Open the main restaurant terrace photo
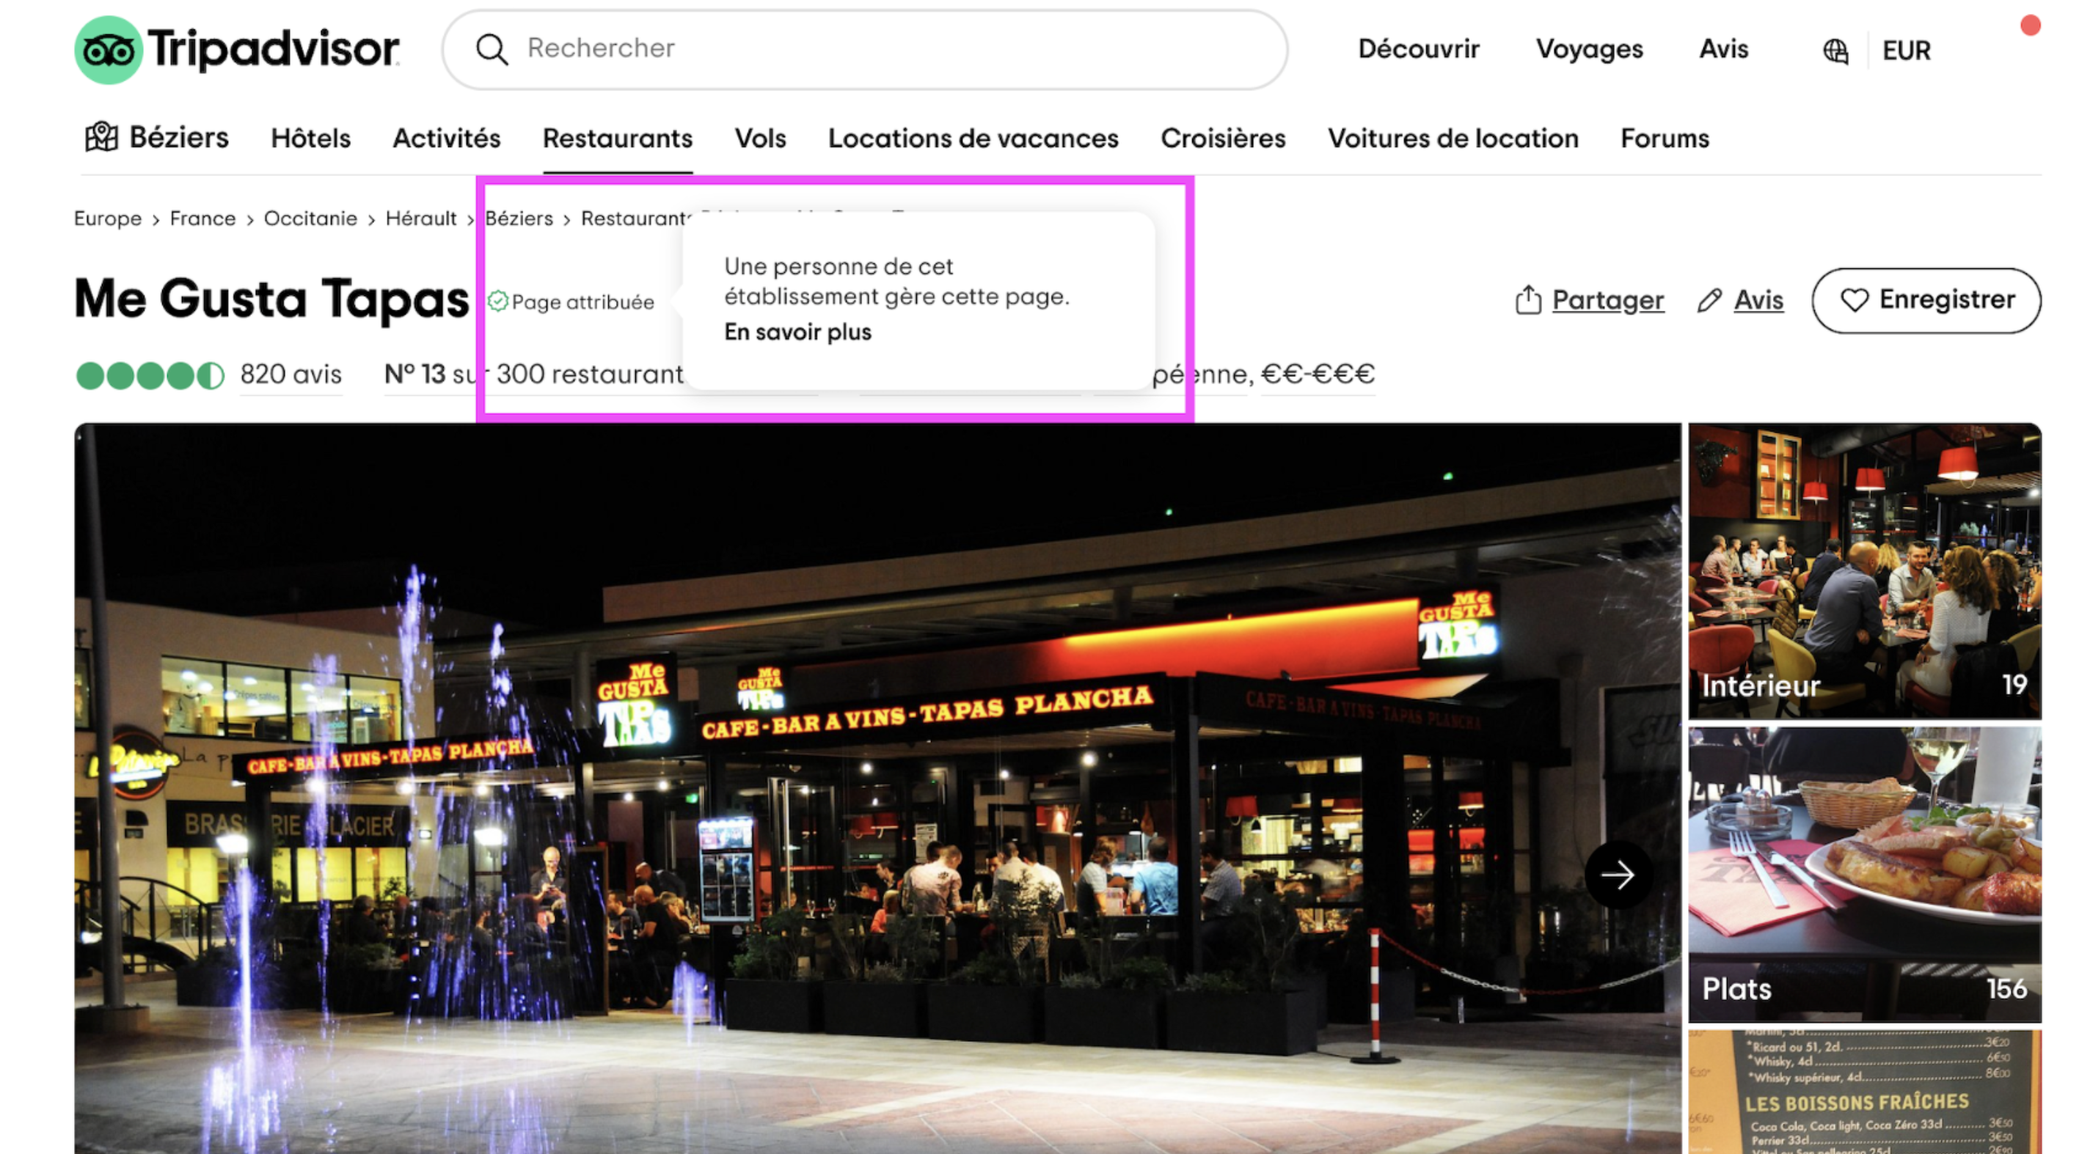 coord(877,788)
